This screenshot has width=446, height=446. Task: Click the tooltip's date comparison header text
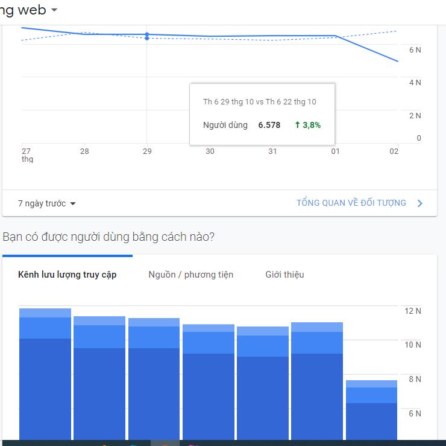(260, 102)
